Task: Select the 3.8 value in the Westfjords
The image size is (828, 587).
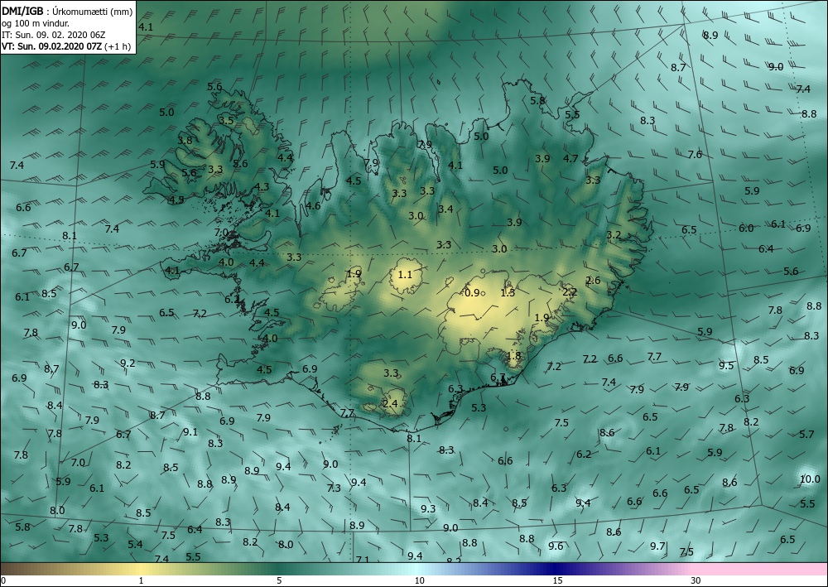Action: click(x=185, y=141)
